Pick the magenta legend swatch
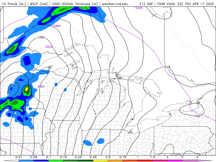Screen dimensions: 216x162 coord(175,161)
